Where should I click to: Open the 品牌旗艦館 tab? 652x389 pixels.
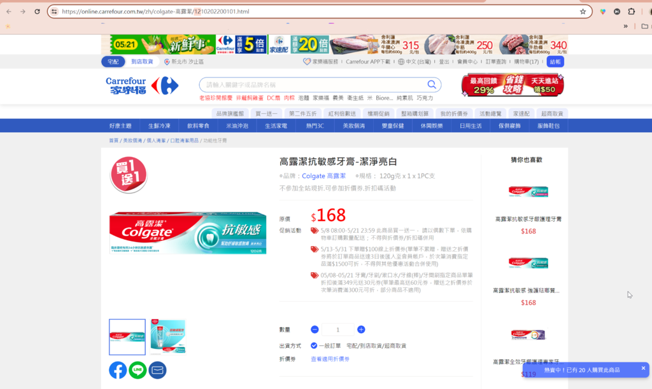(x=230, y=113)
